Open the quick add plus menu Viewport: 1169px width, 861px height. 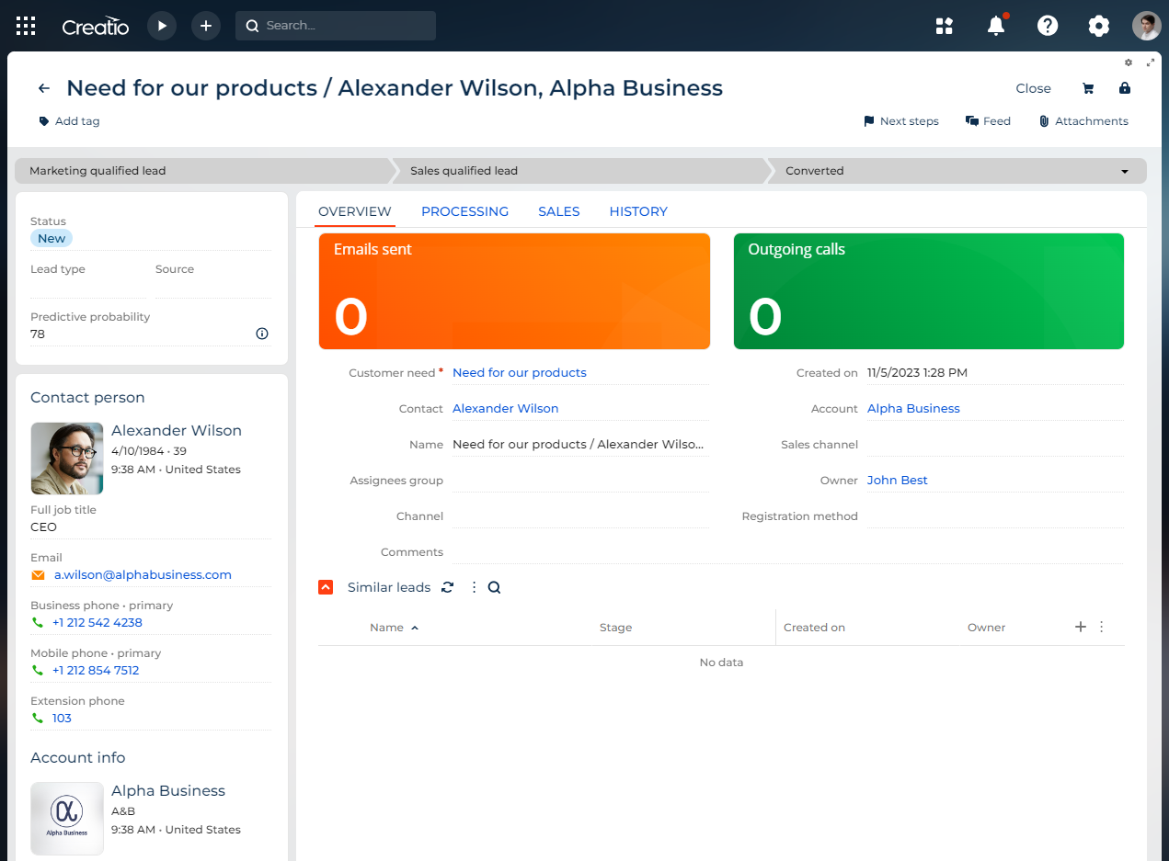point(206,26)
